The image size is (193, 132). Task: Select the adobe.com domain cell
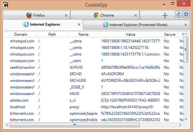point(19,100)
